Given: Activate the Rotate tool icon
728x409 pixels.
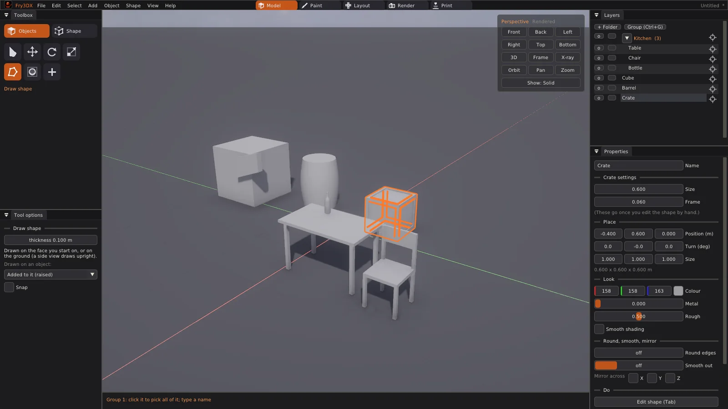Looking at the screenshot, I should 52,52.
